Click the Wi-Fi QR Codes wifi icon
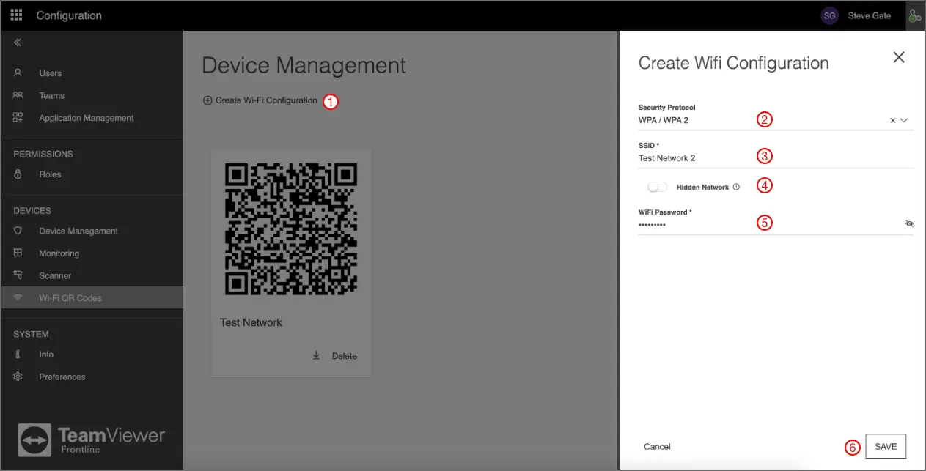 [x=18, y=298]
